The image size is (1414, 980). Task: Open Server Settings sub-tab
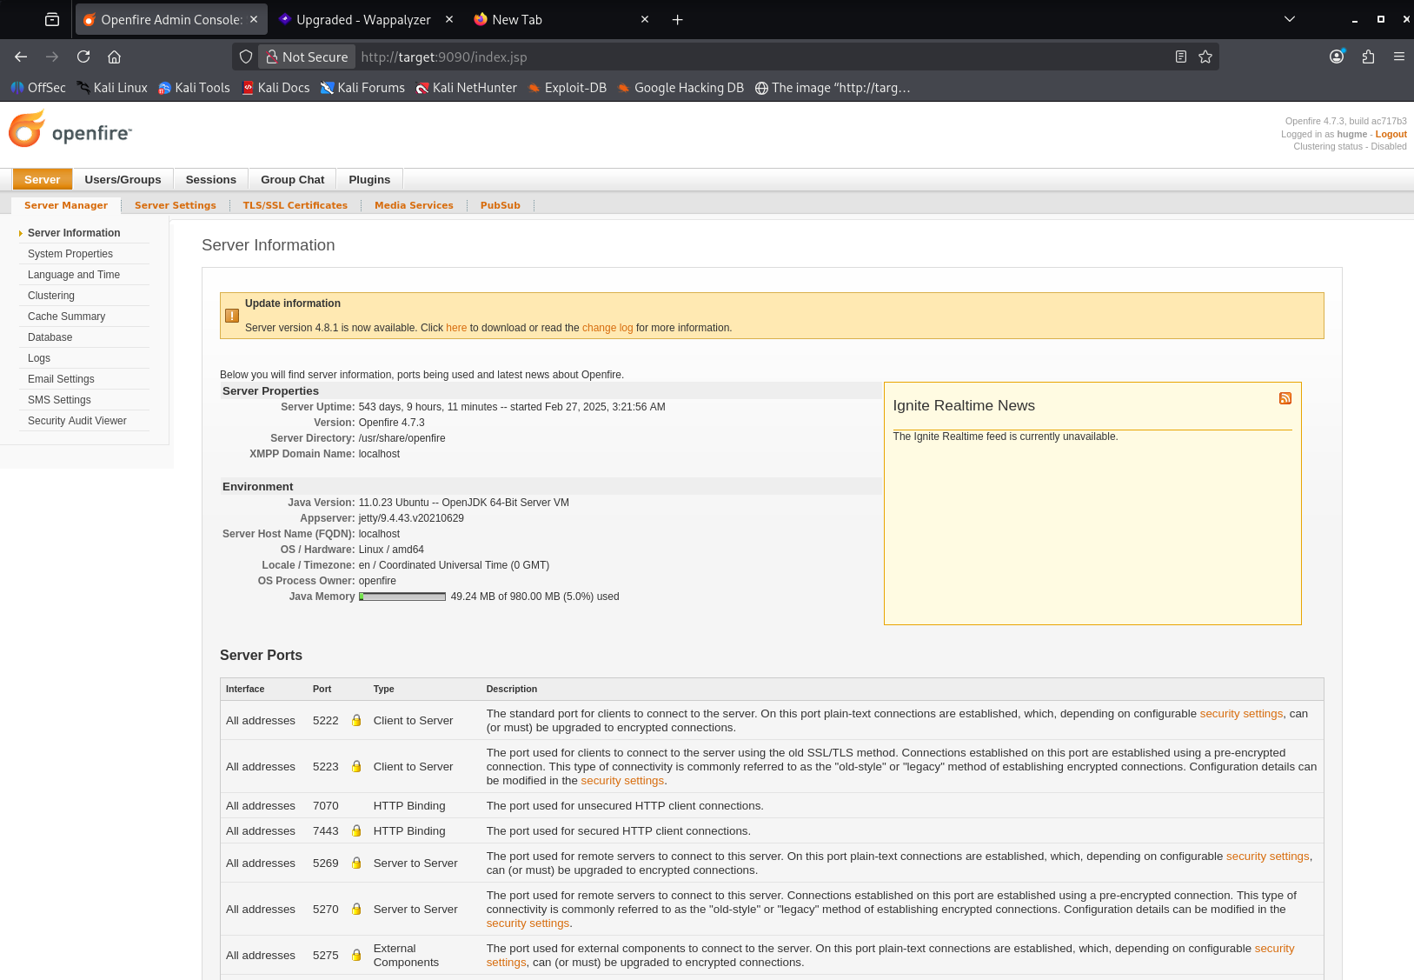(176, 205)
